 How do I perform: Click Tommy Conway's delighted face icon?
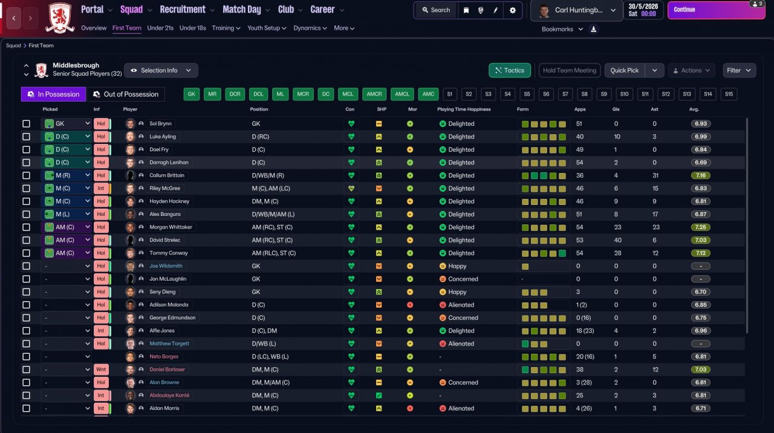[443, 253]
